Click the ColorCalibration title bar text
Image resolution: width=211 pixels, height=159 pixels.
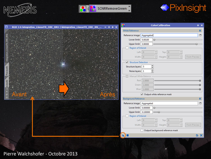point(160,25)
